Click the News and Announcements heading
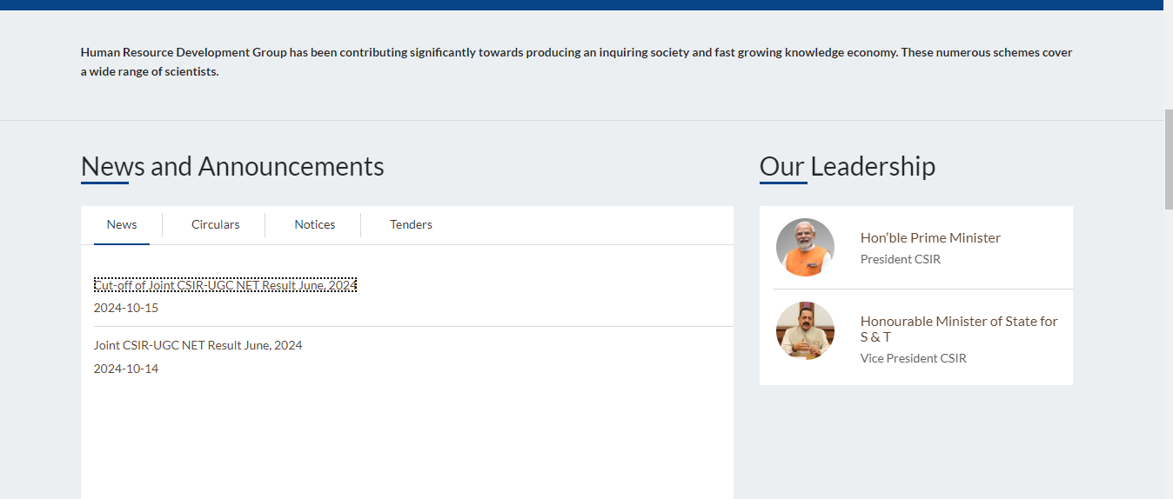Viewport: 1173px width, 499px height. click(x=232, y=166)
